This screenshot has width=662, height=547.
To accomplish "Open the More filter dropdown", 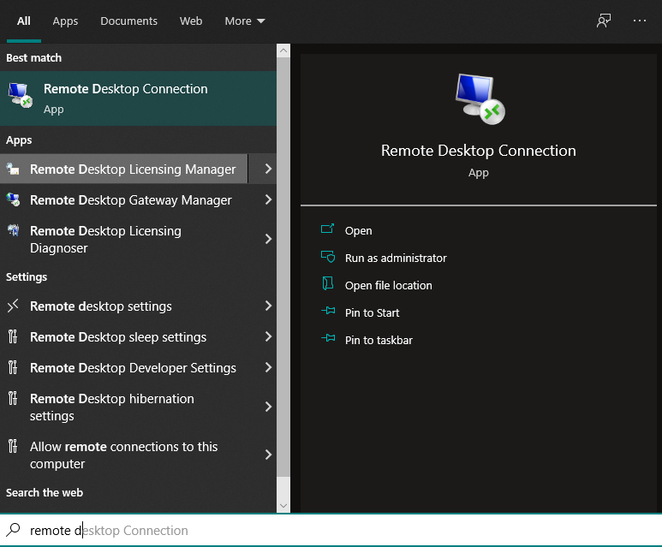I will click(x=245, y=21).
